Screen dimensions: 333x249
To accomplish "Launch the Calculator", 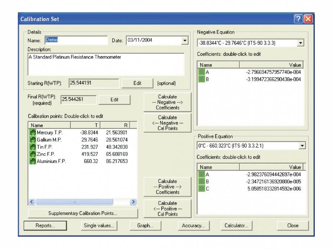I will point(236,226).
